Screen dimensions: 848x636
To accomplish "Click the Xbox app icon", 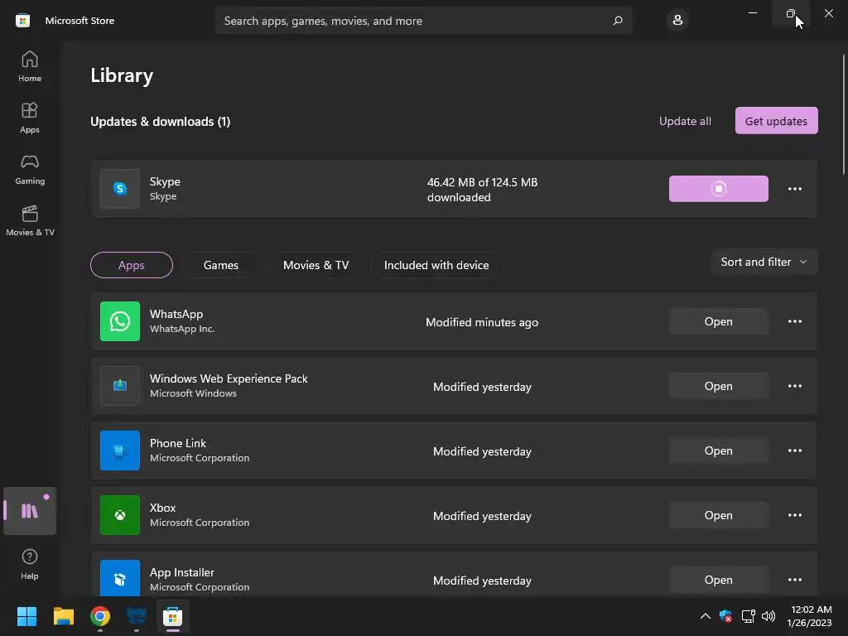I will pos(120,515).
